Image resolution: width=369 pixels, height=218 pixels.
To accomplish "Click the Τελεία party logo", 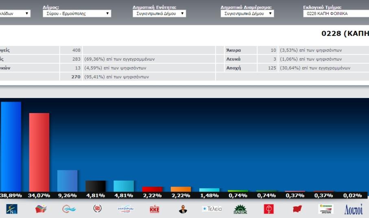I will [212, 209].
